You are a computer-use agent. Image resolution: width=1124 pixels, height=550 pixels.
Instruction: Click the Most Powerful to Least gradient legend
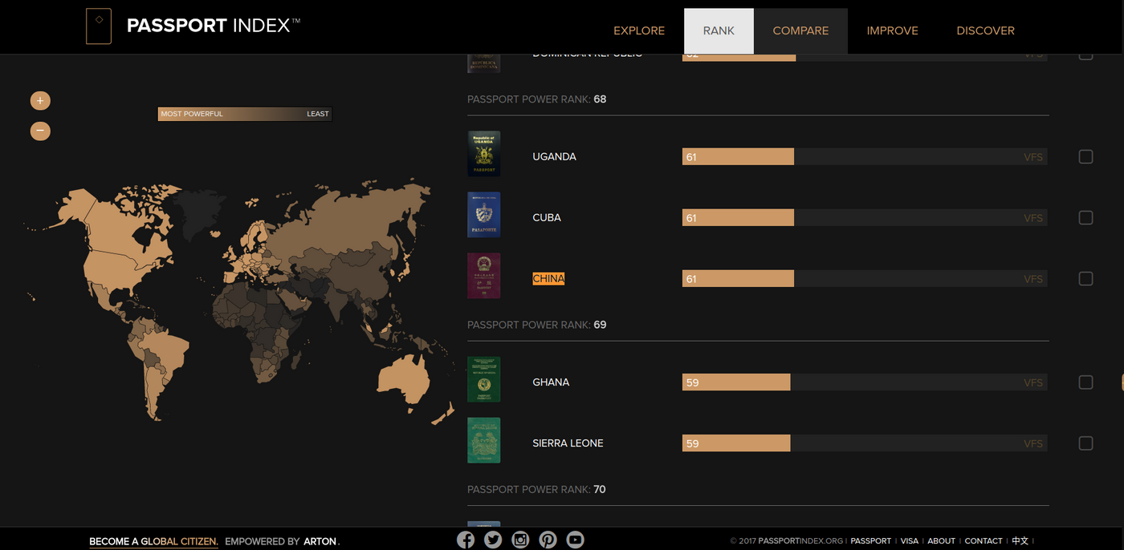coord(244,114)
